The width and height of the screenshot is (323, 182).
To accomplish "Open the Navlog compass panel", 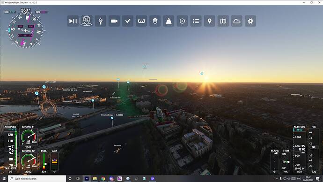I will point(182,21).
